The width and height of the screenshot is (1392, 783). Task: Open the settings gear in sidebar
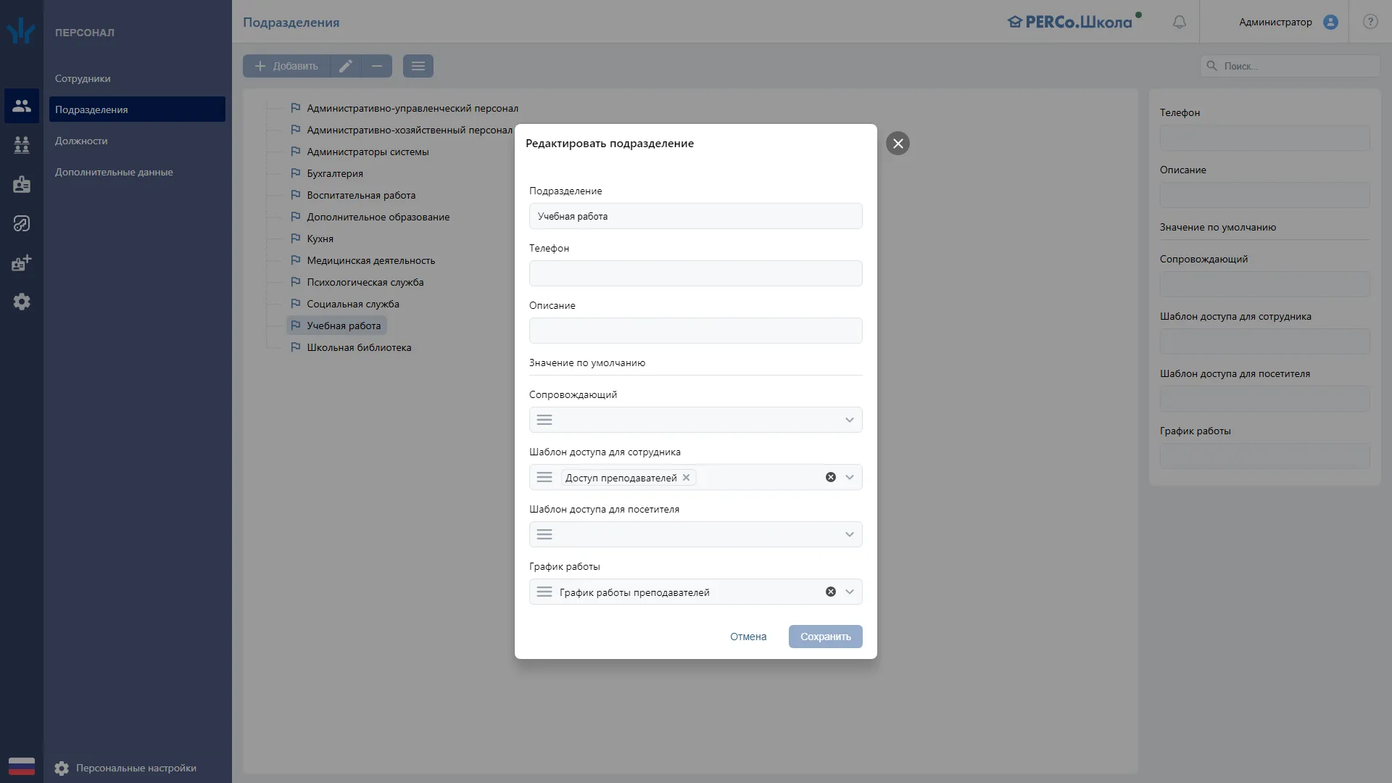(x=22, y=302)
